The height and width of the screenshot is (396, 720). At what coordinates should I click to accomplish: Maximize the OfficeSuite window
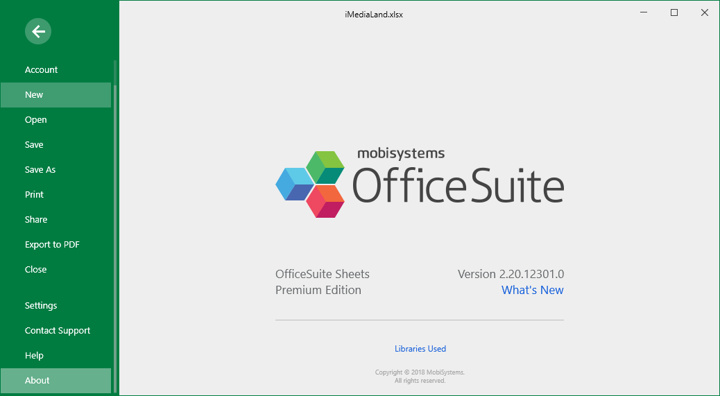pyautogui.click(x=674, y=13)
